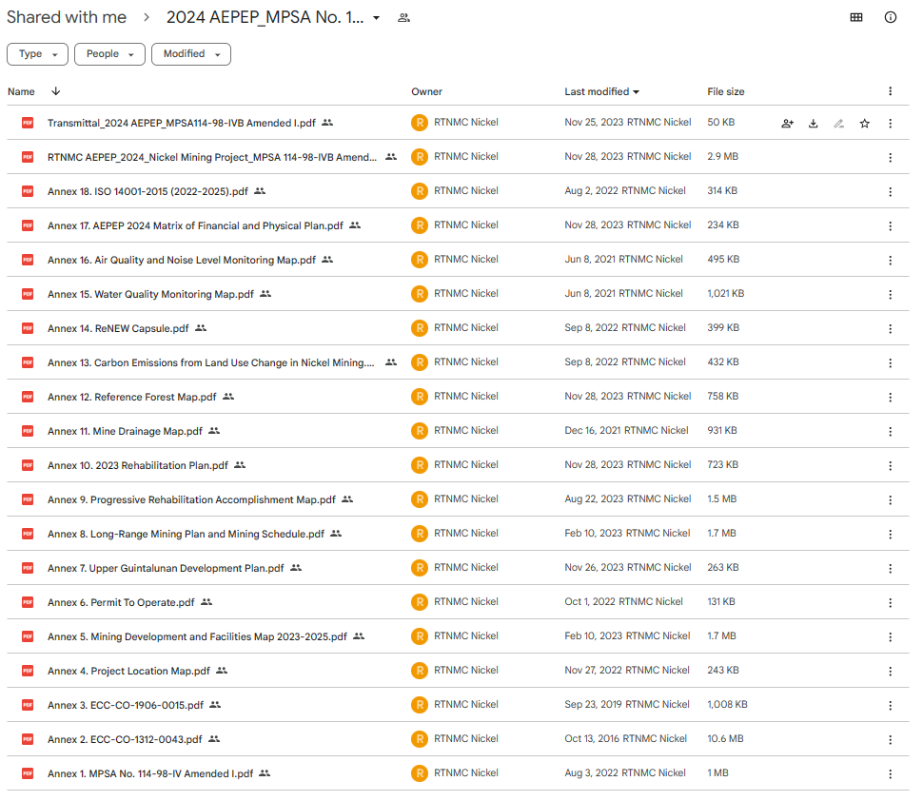The height and width of the screenshot is (801, 923).
Task: Select Annex 13 Carbon Emissions file
Action: pos(210,362)
